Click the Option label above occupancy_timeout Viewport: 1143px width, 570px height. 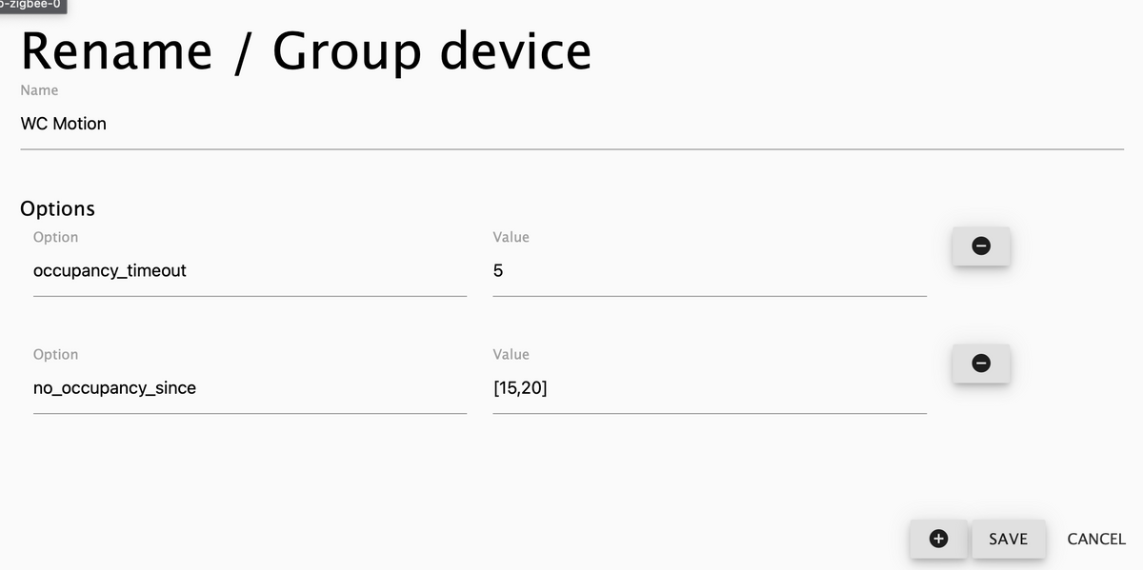pyautogui.click(x=55, y=237)
